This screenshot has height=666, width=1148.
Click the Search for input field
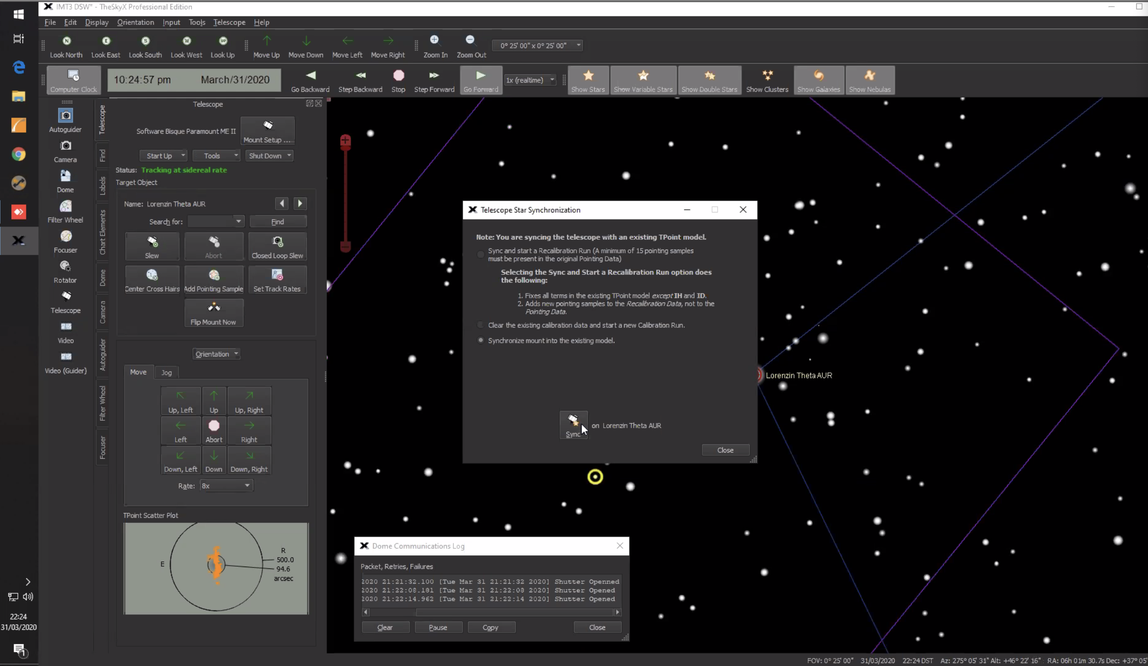212,221
